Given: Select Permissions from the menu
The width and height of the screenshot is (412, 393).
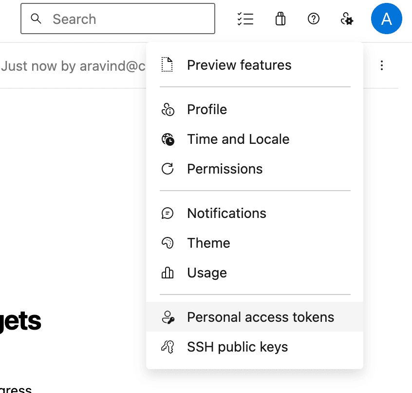Looking at the screenshot, I should [x=225, y=169].
